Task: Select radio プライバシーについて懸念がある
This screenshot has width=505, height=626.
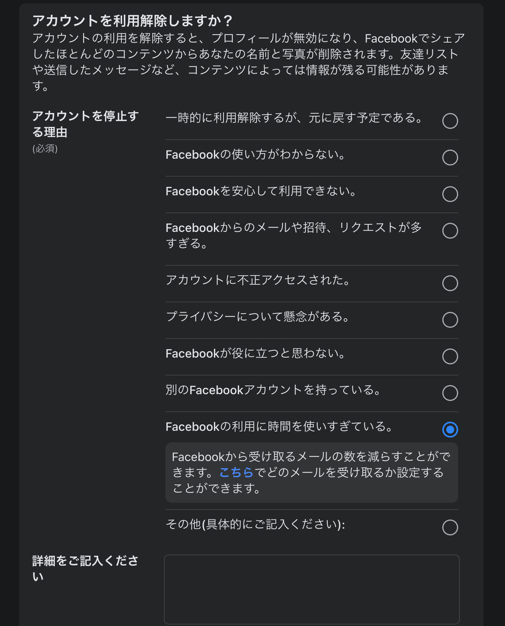Action: pos(450,320)
